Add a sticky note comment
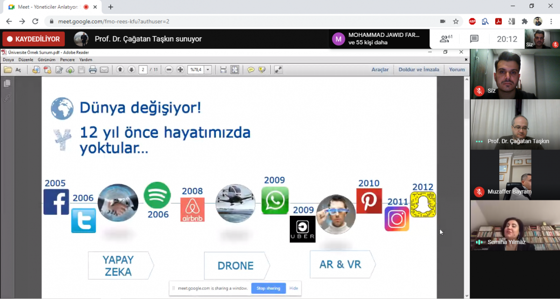 (251, 70)
